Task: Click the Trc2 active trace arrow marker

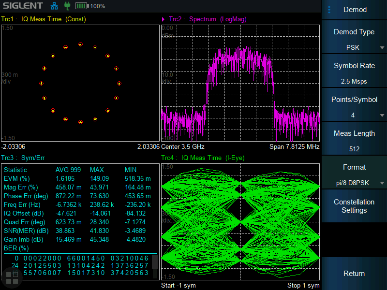Action: coord(164,19)
